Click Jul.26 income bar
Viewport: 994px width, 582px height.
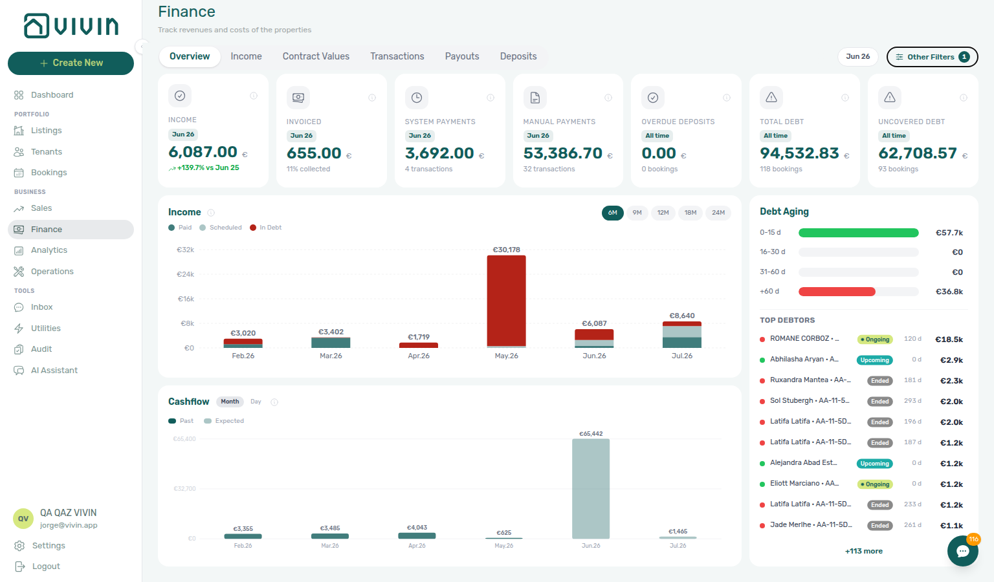682,334
